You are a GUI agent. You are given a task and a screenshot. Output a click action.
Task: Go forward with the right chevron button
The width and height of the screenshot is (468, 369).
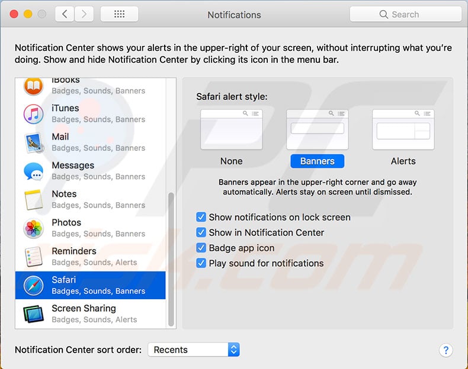[x=84, y=14]
